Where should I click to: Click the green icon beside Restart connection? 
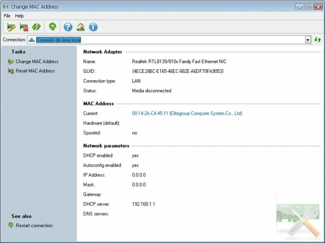(x=11, y=225)
